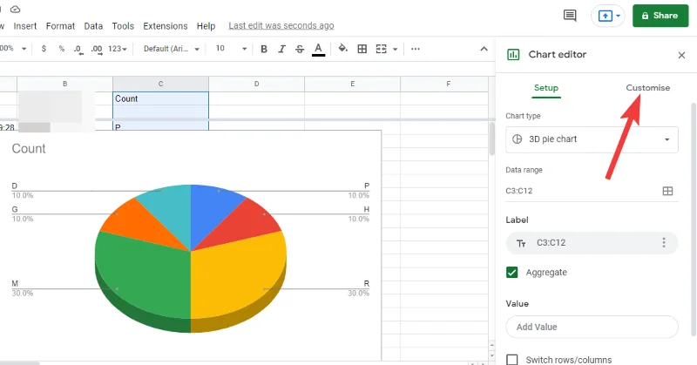The width and height of the screenshot is (697, 365).
Task: Format as percent icon
Action: tap(61, 49)
